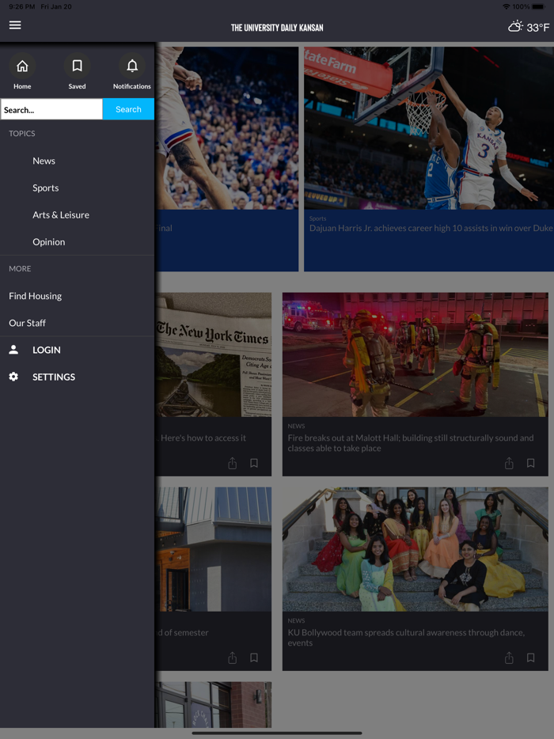
Task: Bookmark the Malott Hall fire article
Action: click(x=530, y=464)
